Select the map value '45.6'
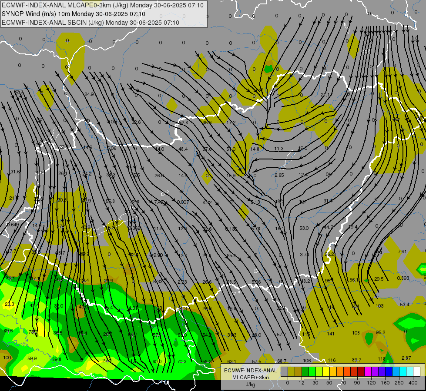Viewport: 426px width, 391px height. tap(207, 123)
